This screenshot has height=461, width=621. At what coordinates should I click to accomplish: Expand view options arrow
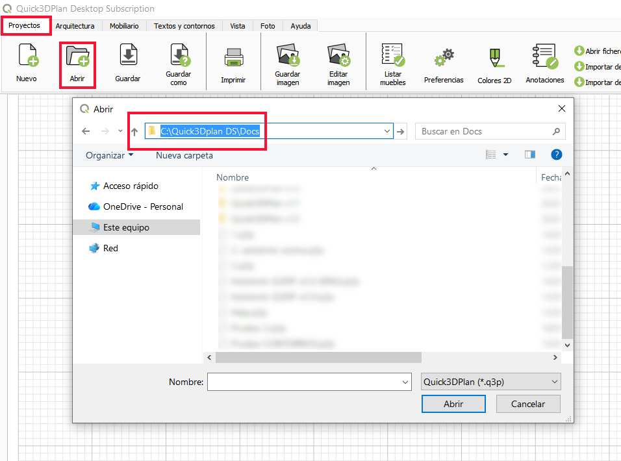(506, 155)
